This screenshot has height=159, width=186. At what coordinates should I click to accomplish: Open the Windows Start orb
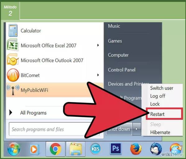(x=14, y=149)
